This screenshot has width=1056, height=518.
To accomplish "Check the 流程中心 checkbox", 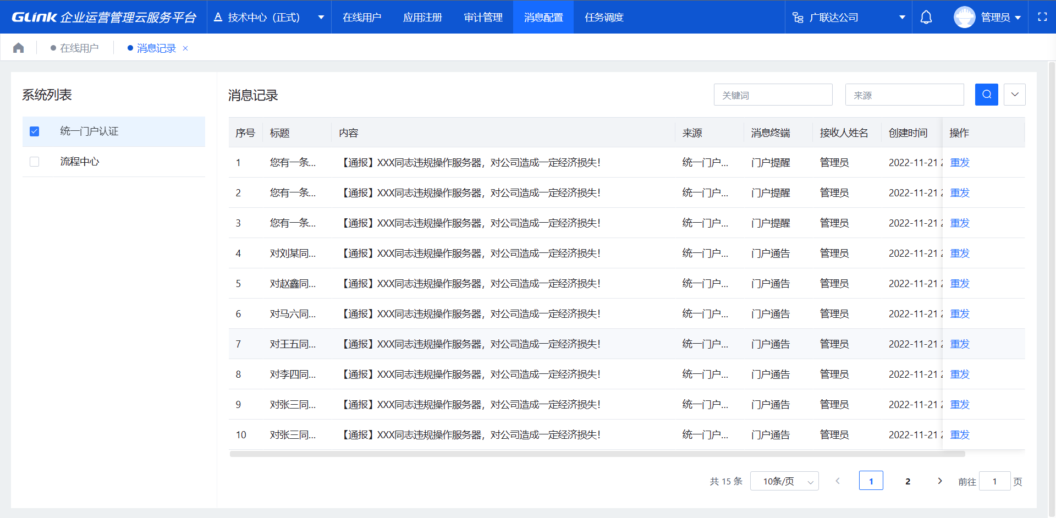I will pos(34,162).
